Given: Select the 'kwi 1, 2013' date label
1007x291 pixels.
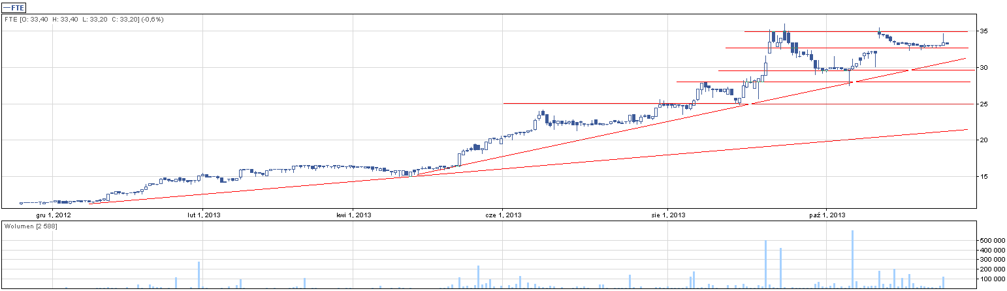Looking at the screenshot, I should tap(354, 215).
